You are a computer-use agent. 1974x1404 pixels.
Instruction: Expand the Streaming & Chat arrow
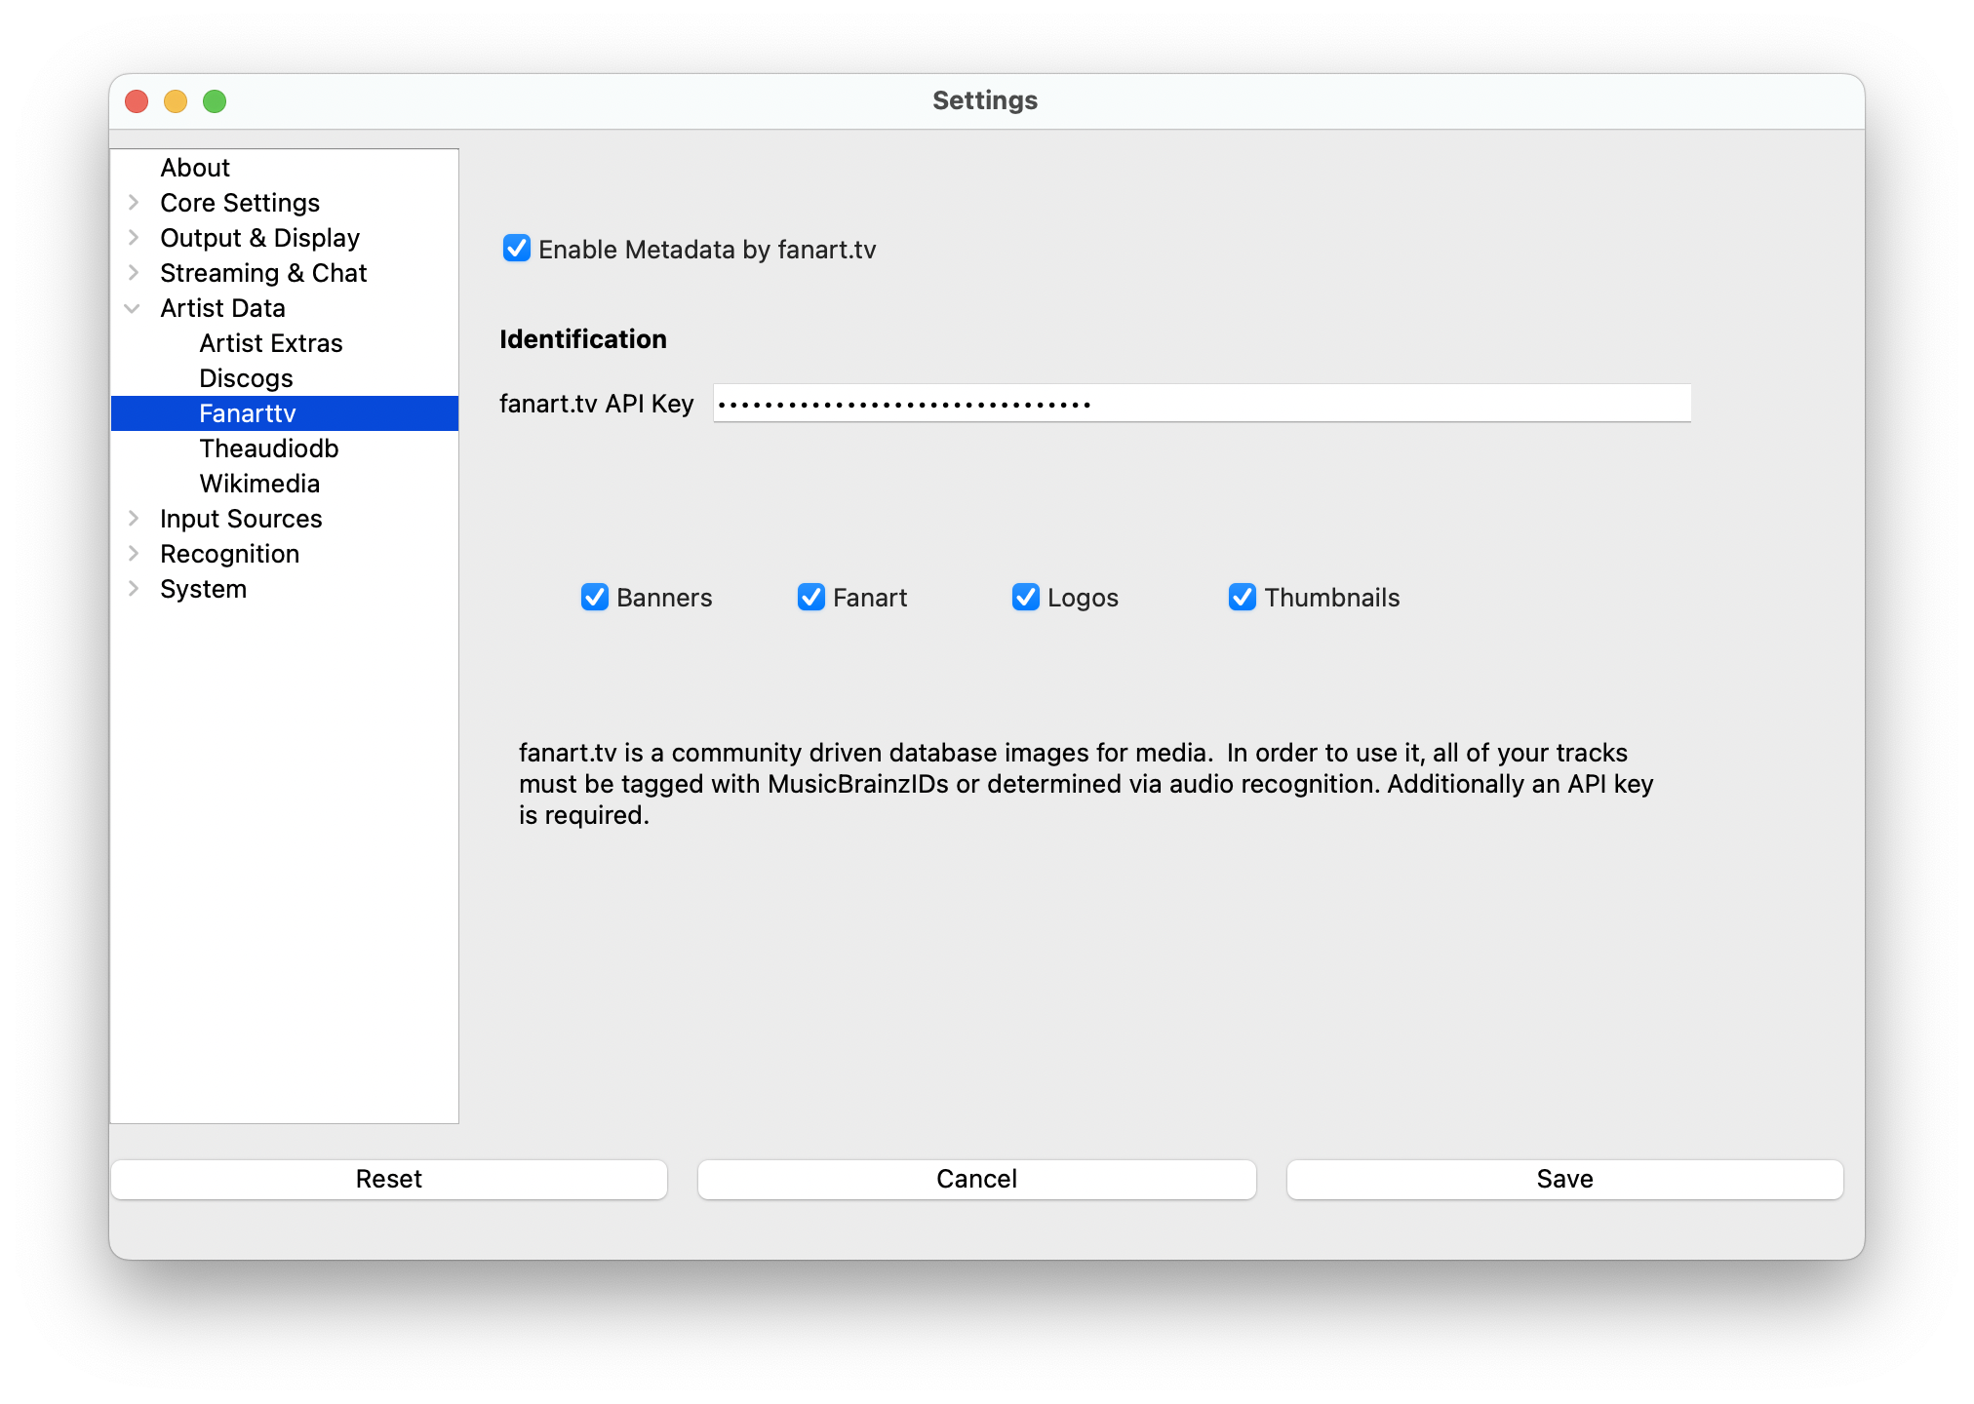point(134,273)
